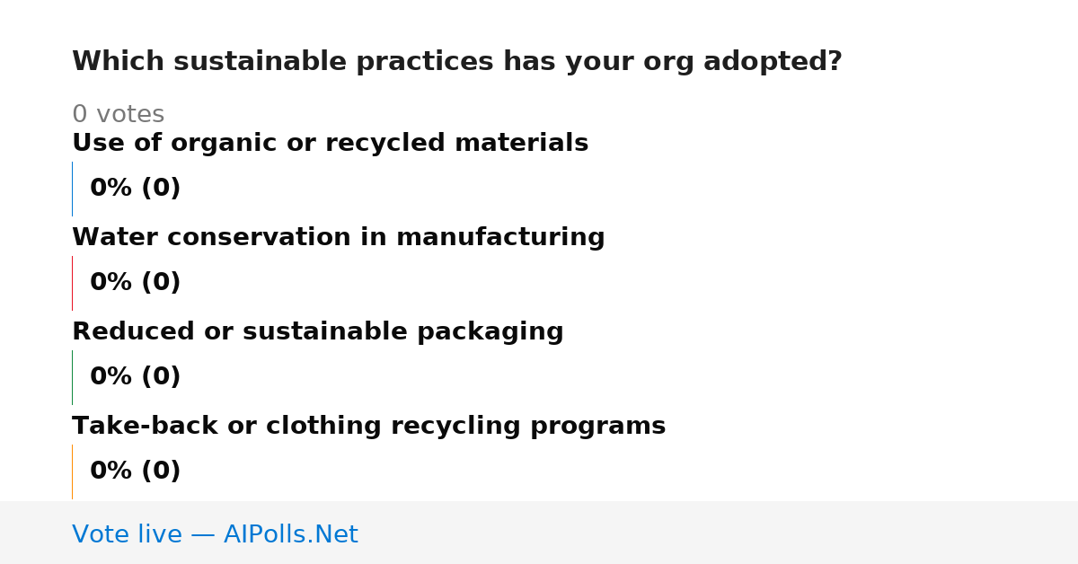1078x564 pixels.
Task: Click 0% (0) under sustainable packaging
Action: coord(135,377)
